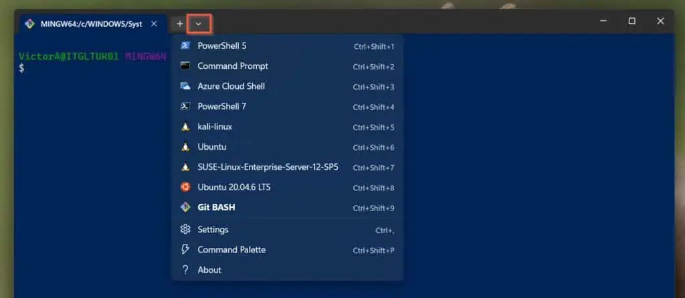Close the Terminal window
Image resolution: width=685 pixels, height=298 pixels.
pos(660,21)
